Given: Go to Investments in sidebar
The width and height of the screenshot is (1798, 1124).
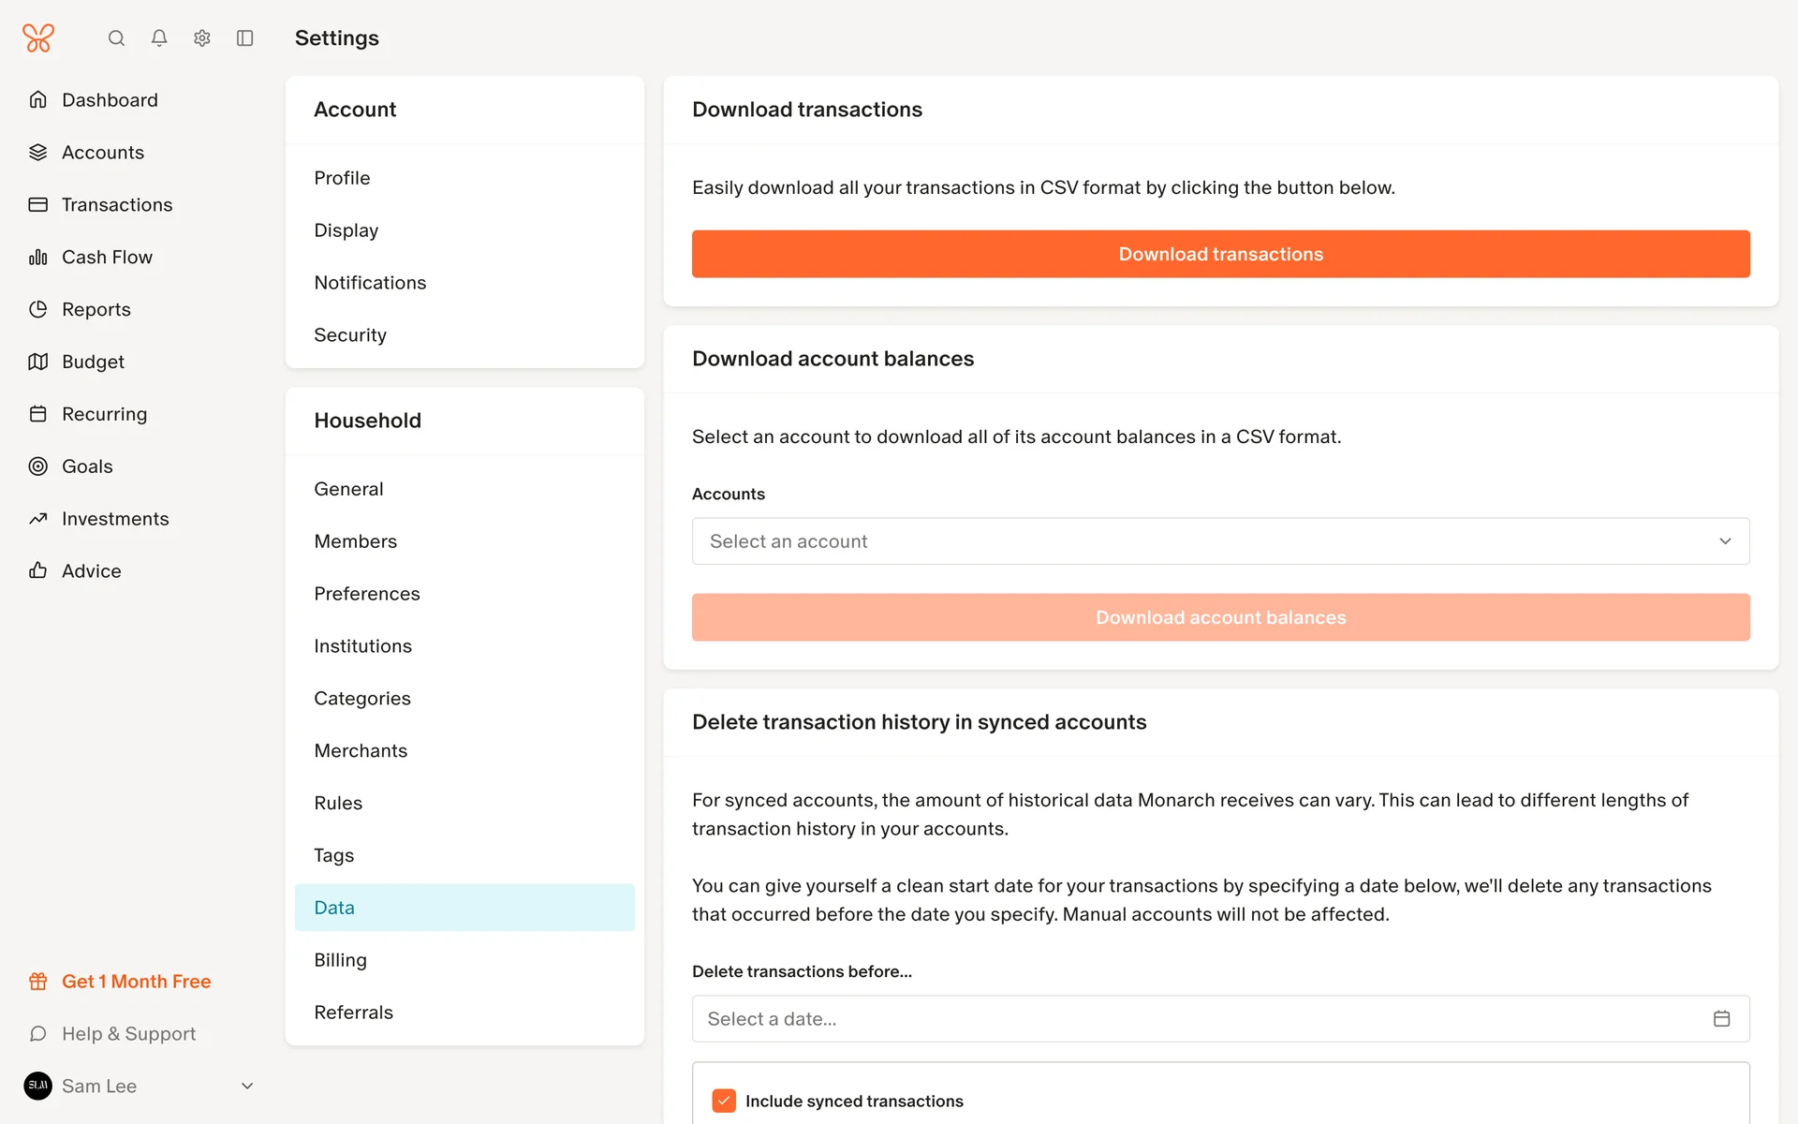Looking at the screenshot, I should click(115, 519).
